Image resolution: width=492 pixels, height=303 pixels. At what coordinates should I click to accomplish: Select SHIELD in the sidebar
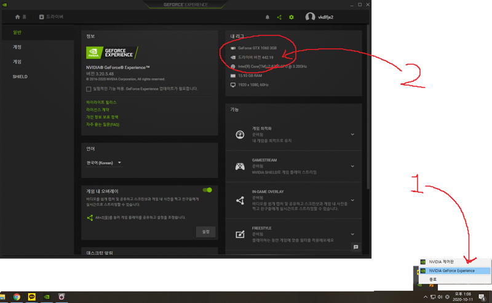coord(38,77)
